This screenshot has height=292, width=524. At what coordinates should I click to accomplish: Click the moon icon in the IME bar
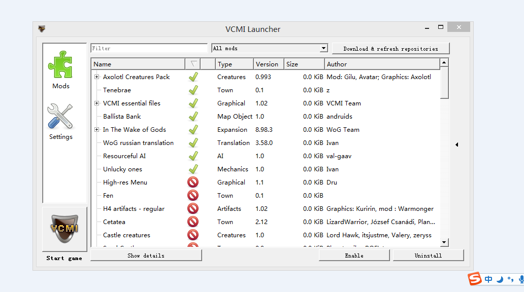(x=500, y=279)
